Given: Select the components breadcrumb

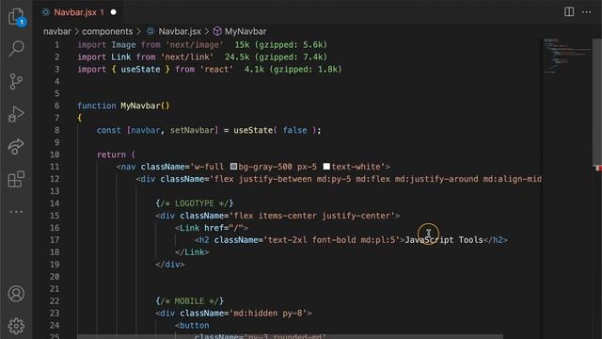Looking at the screenshot, I should [107, 31].
